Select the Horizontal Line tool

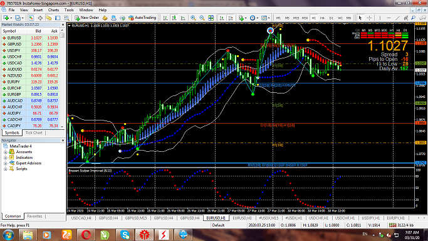click(389, 18)
